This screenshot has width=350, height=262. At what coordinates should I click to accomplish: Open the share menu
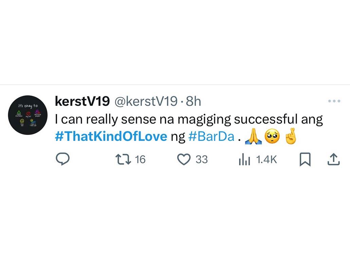pyautogui.click(x=333, y=159)
